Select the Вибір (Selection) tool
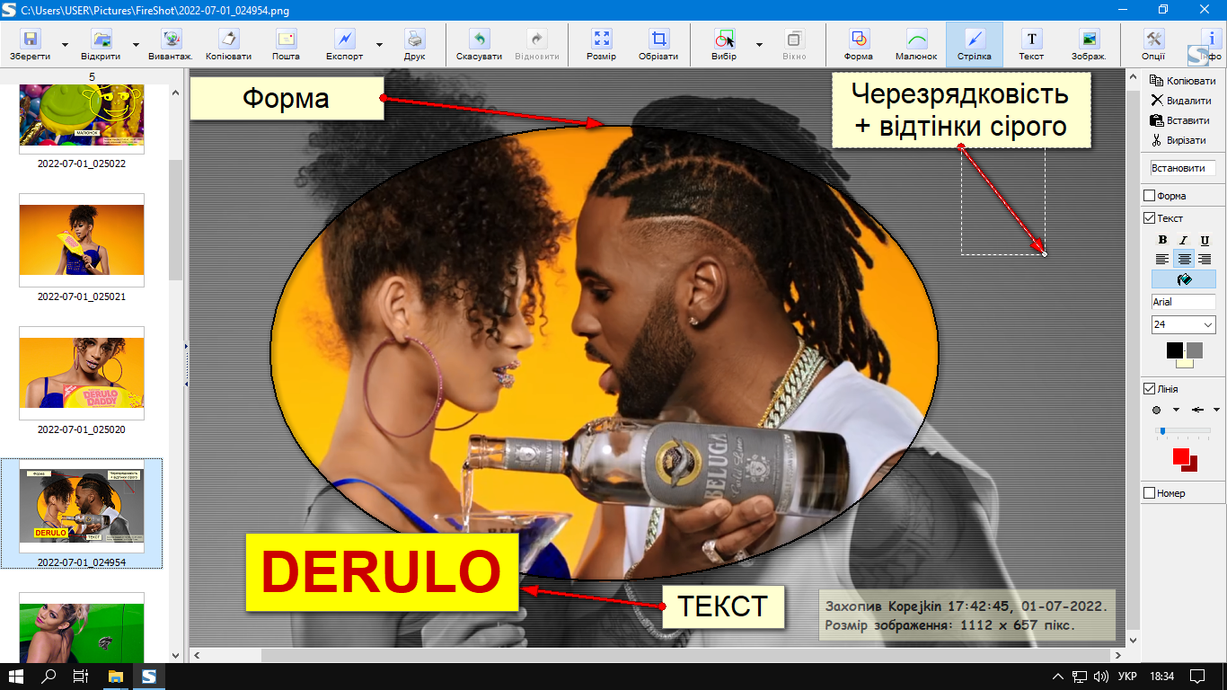Viewport: 1227px width, 690px height. point(723,44)
